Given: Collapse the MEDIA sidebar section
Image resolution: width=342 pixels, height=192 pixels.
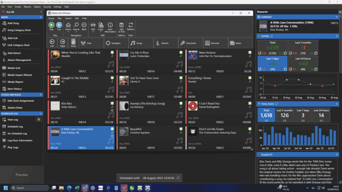Looking at the screenshot, I should [x=41, y=17].
